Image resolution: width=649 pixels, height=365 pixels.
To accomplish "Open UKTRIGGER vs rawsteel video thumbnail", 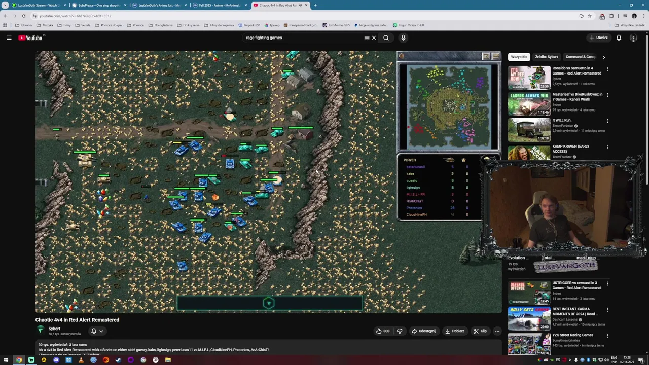I will click(529, 292).
